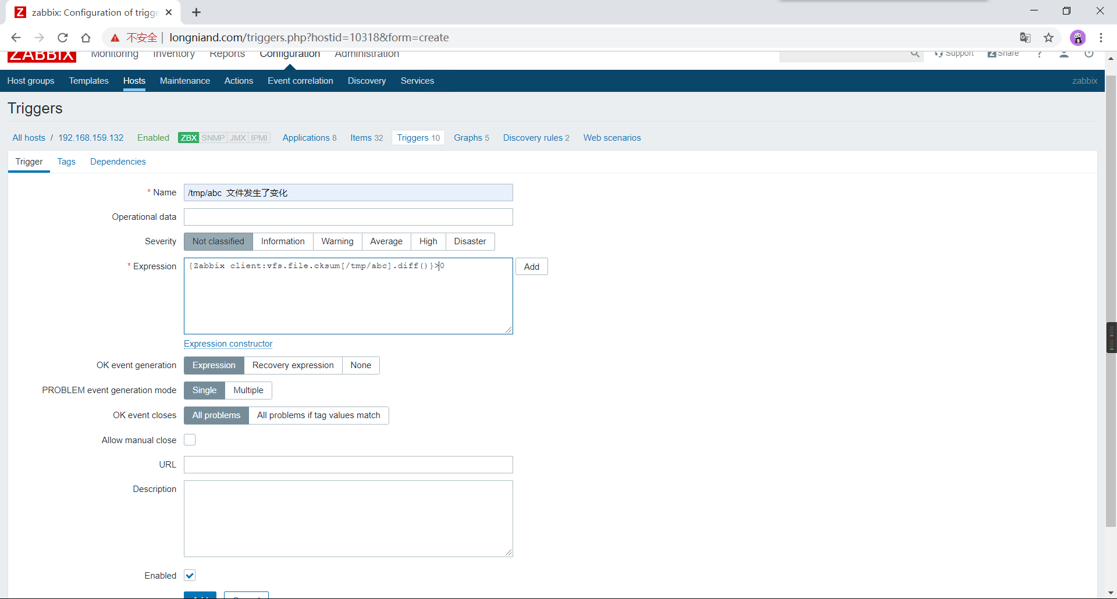Set severity to Warning
Screen dimensions: 1117x599
click(337, 241)
